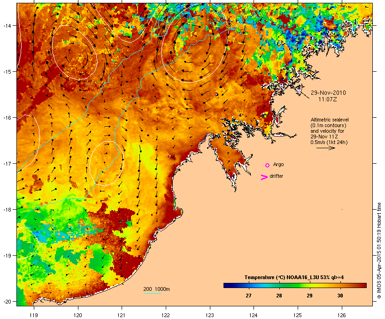The width and height of the screenshot is (385, 319).
Task: Click the magenta drifter arrow legend symbol
Action: 264,177
